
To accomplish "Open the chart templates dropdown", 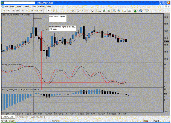I will point(147,11).
